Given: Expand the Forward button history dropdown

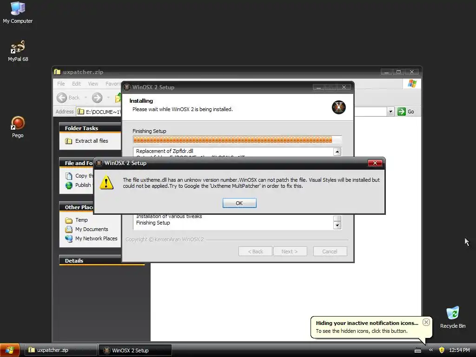Looking at the screenshot, I should pyautogui.click(x=108, y=98).
